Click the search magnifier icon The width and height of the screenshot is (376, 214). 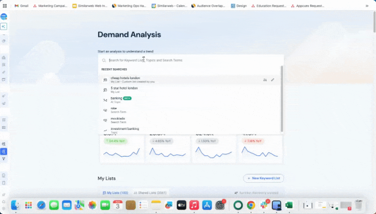pos(104,61)
